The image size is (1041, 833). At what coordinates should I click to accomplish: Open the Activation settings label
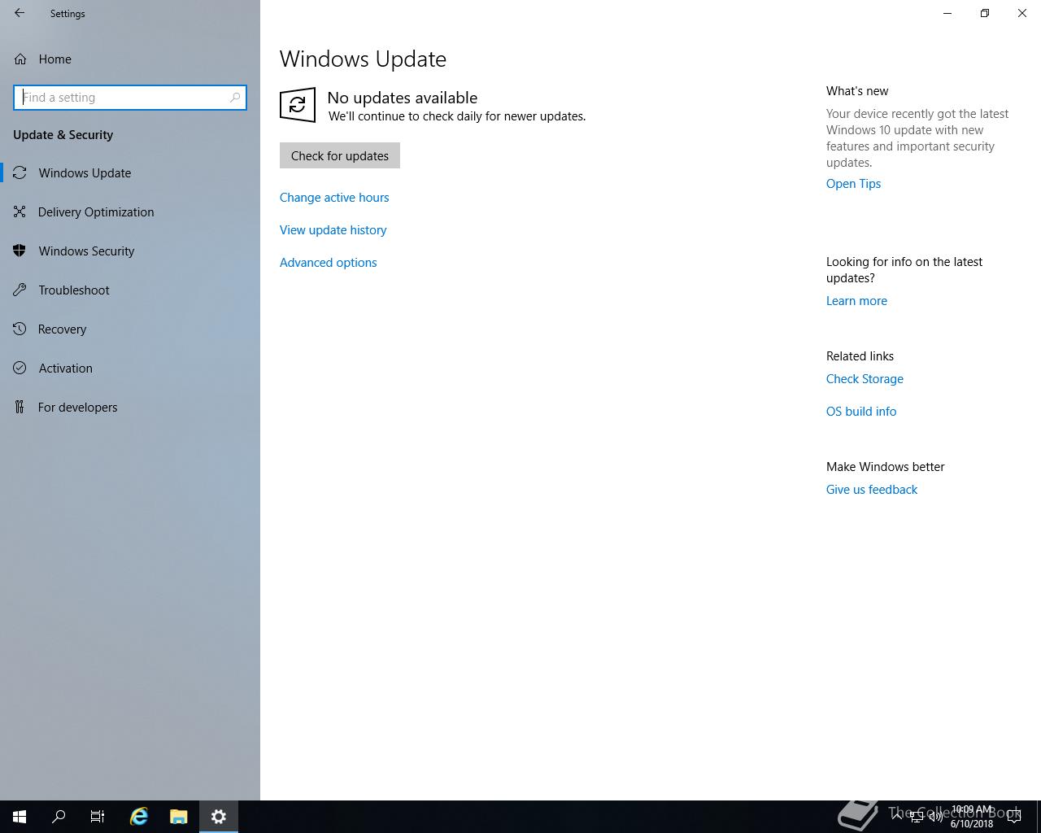[65, 368]
